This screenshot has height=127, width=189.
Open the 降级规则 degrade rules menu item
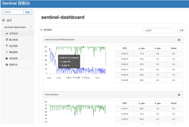coord(17,52)
